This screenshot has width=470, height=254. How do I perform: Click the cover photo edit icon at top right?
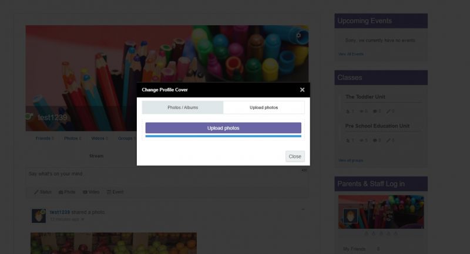[298, 35]
